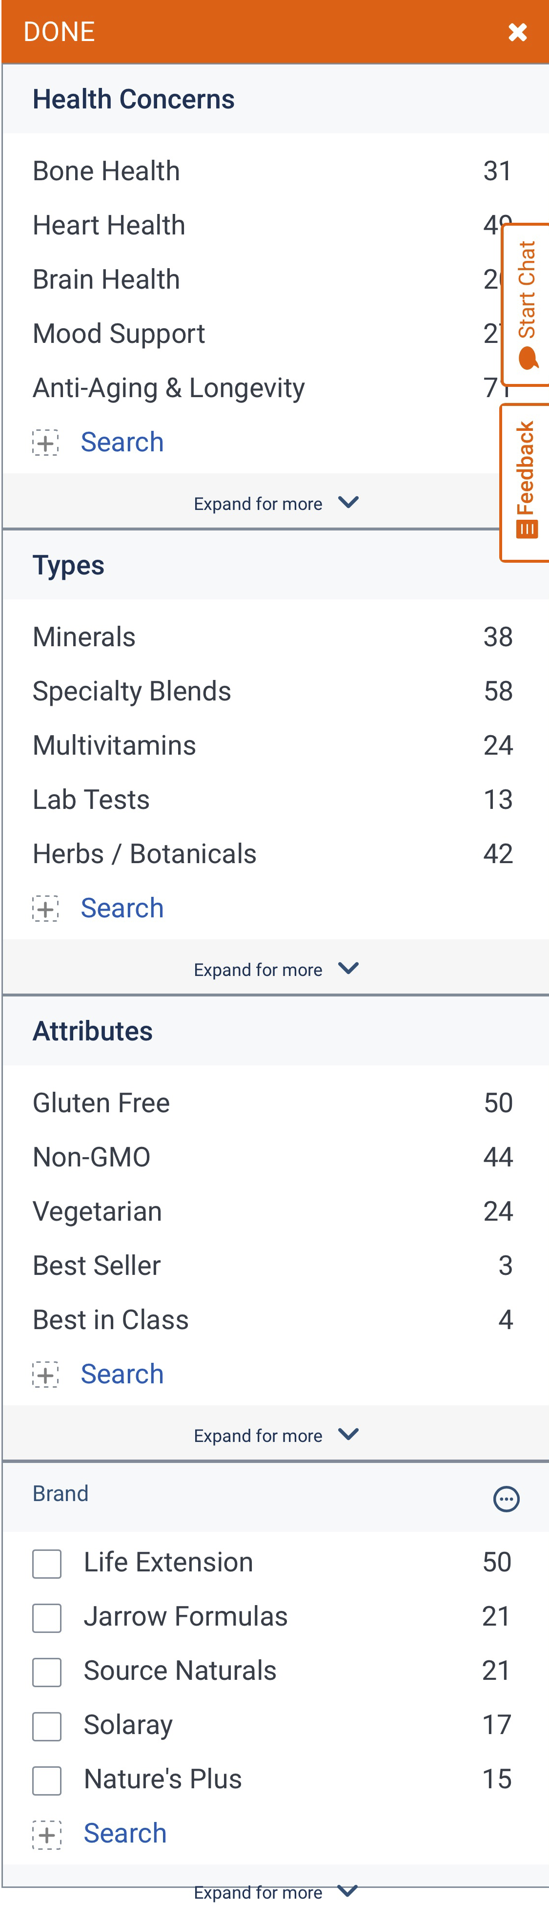This screenshot has height=1907, width=549.
Task: Select the Minerals type filter
Action: 83,636
